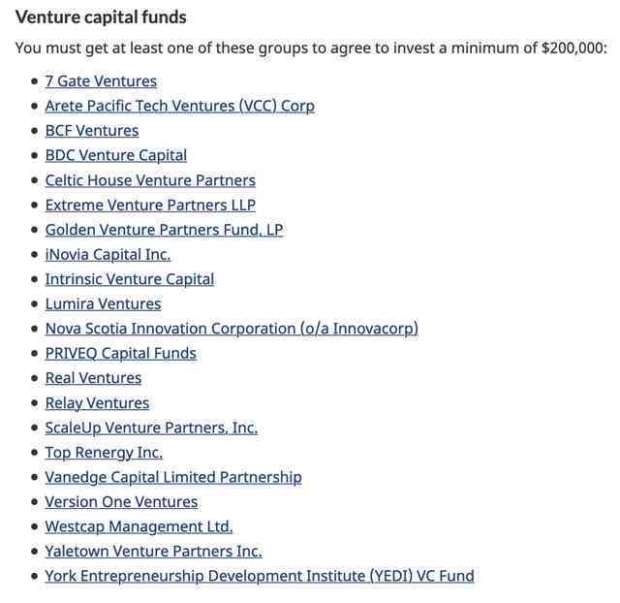Viewport: 620px width, 603px height.
Task: Open Golden Venture Partners Fund, LP
Action: coord(164,230)
